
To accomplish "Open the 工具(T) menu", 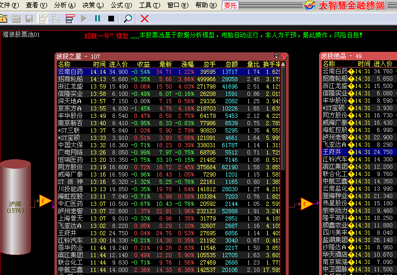I will click(x=150, y=5).
